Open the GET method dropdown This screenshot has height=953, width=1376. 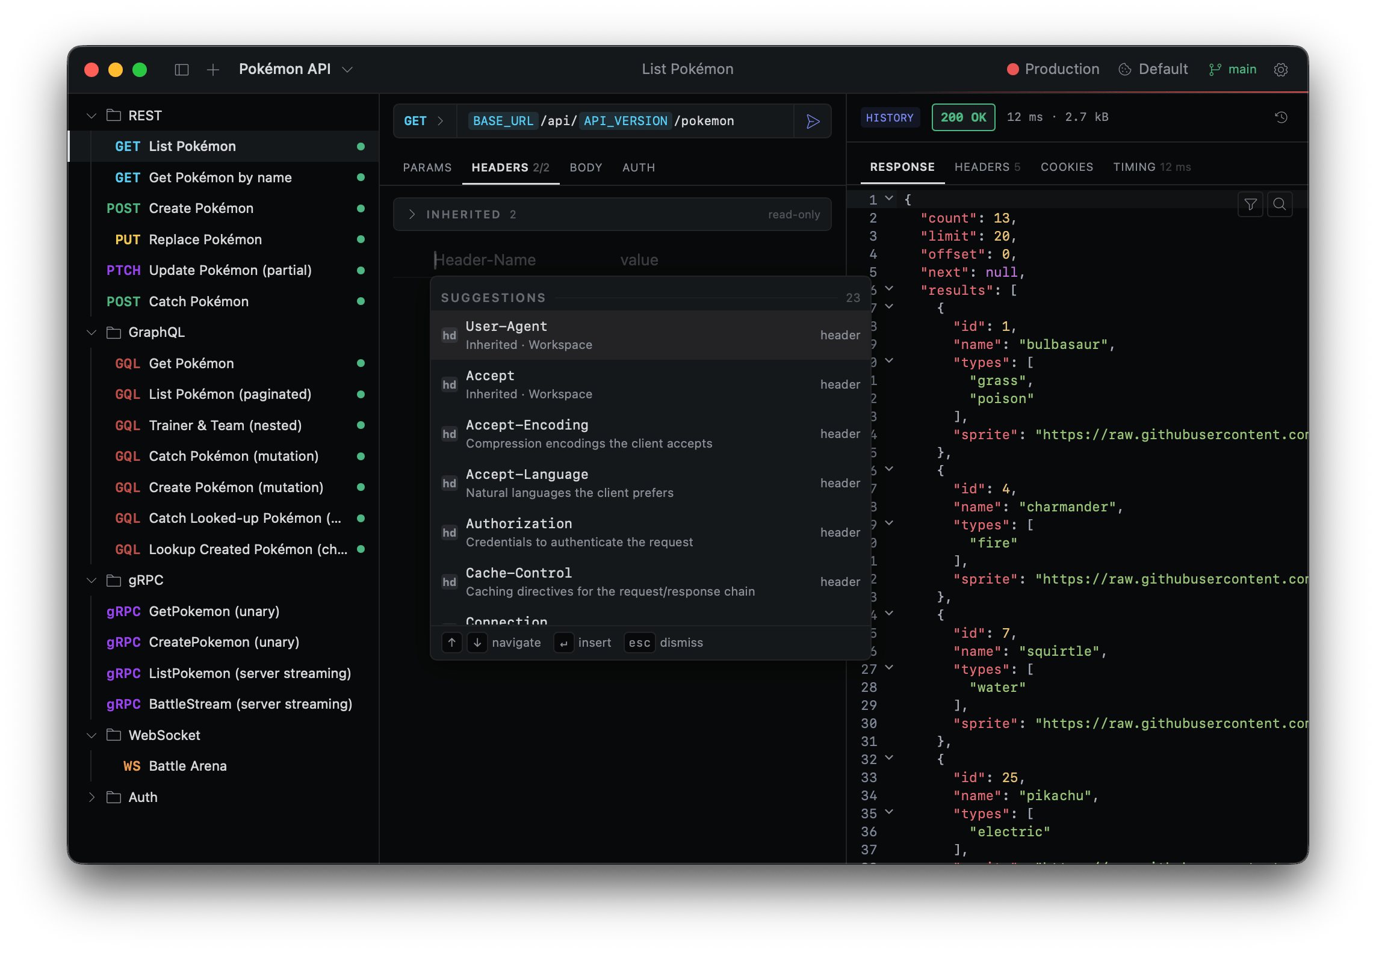pos(424,121)
